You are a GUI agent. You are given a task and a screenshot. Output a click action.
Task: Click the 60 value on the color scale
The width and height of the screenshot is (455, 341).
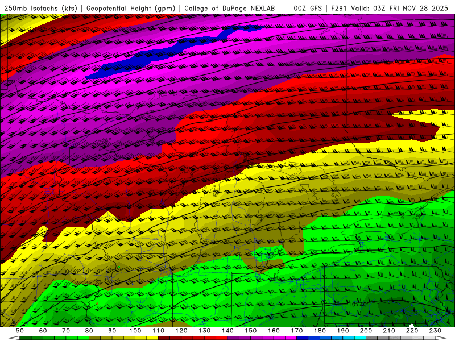click(x=43, y=331)
